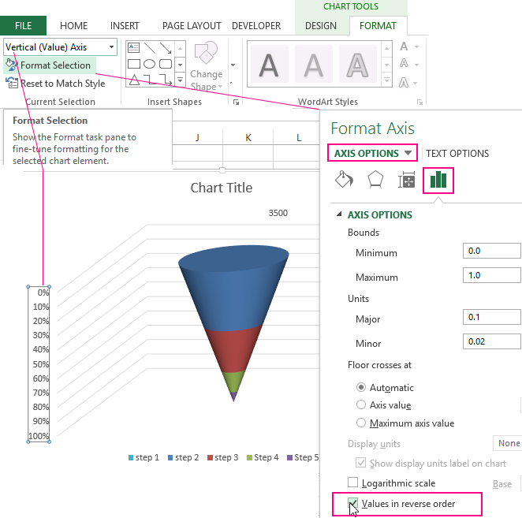Open the Effects pentagon icon tab
This screenshot has height=518, width=522.
tap(375, 181)
